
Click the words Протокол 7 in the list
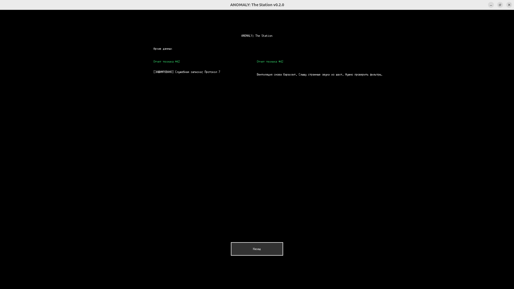click(x=212, y=72)
